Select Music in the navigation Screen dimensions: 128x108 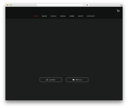pos(54,16)
